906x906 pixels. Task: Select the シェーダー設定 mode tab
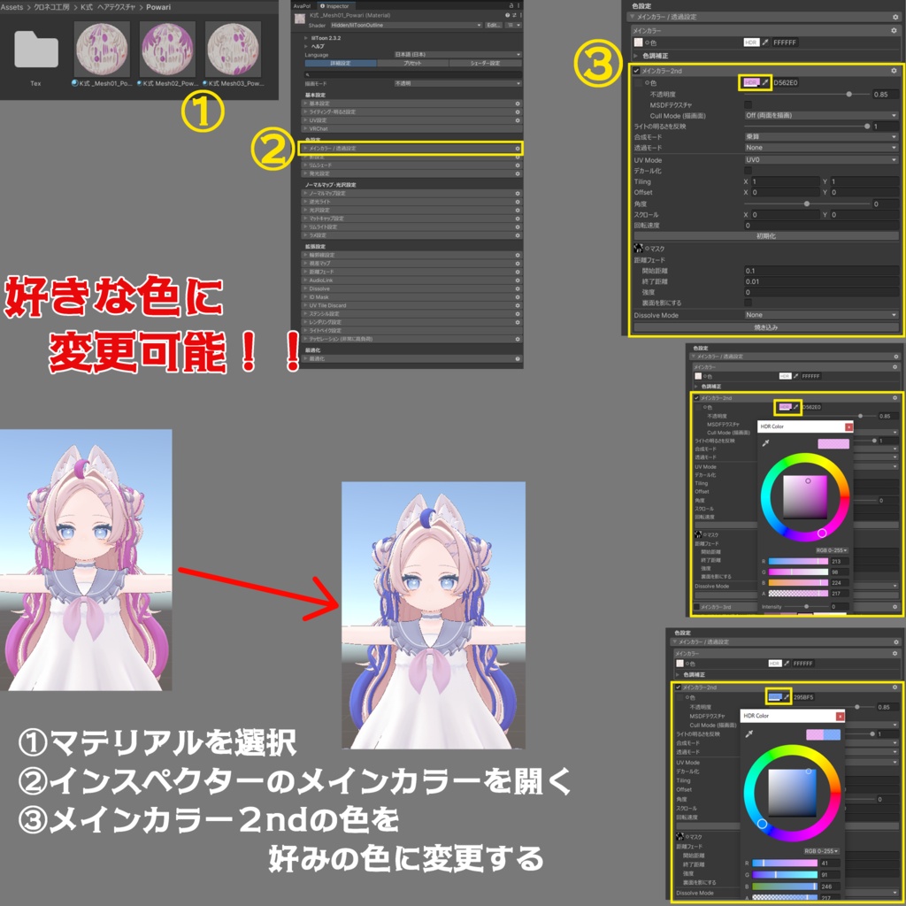(x=486, y=63)
